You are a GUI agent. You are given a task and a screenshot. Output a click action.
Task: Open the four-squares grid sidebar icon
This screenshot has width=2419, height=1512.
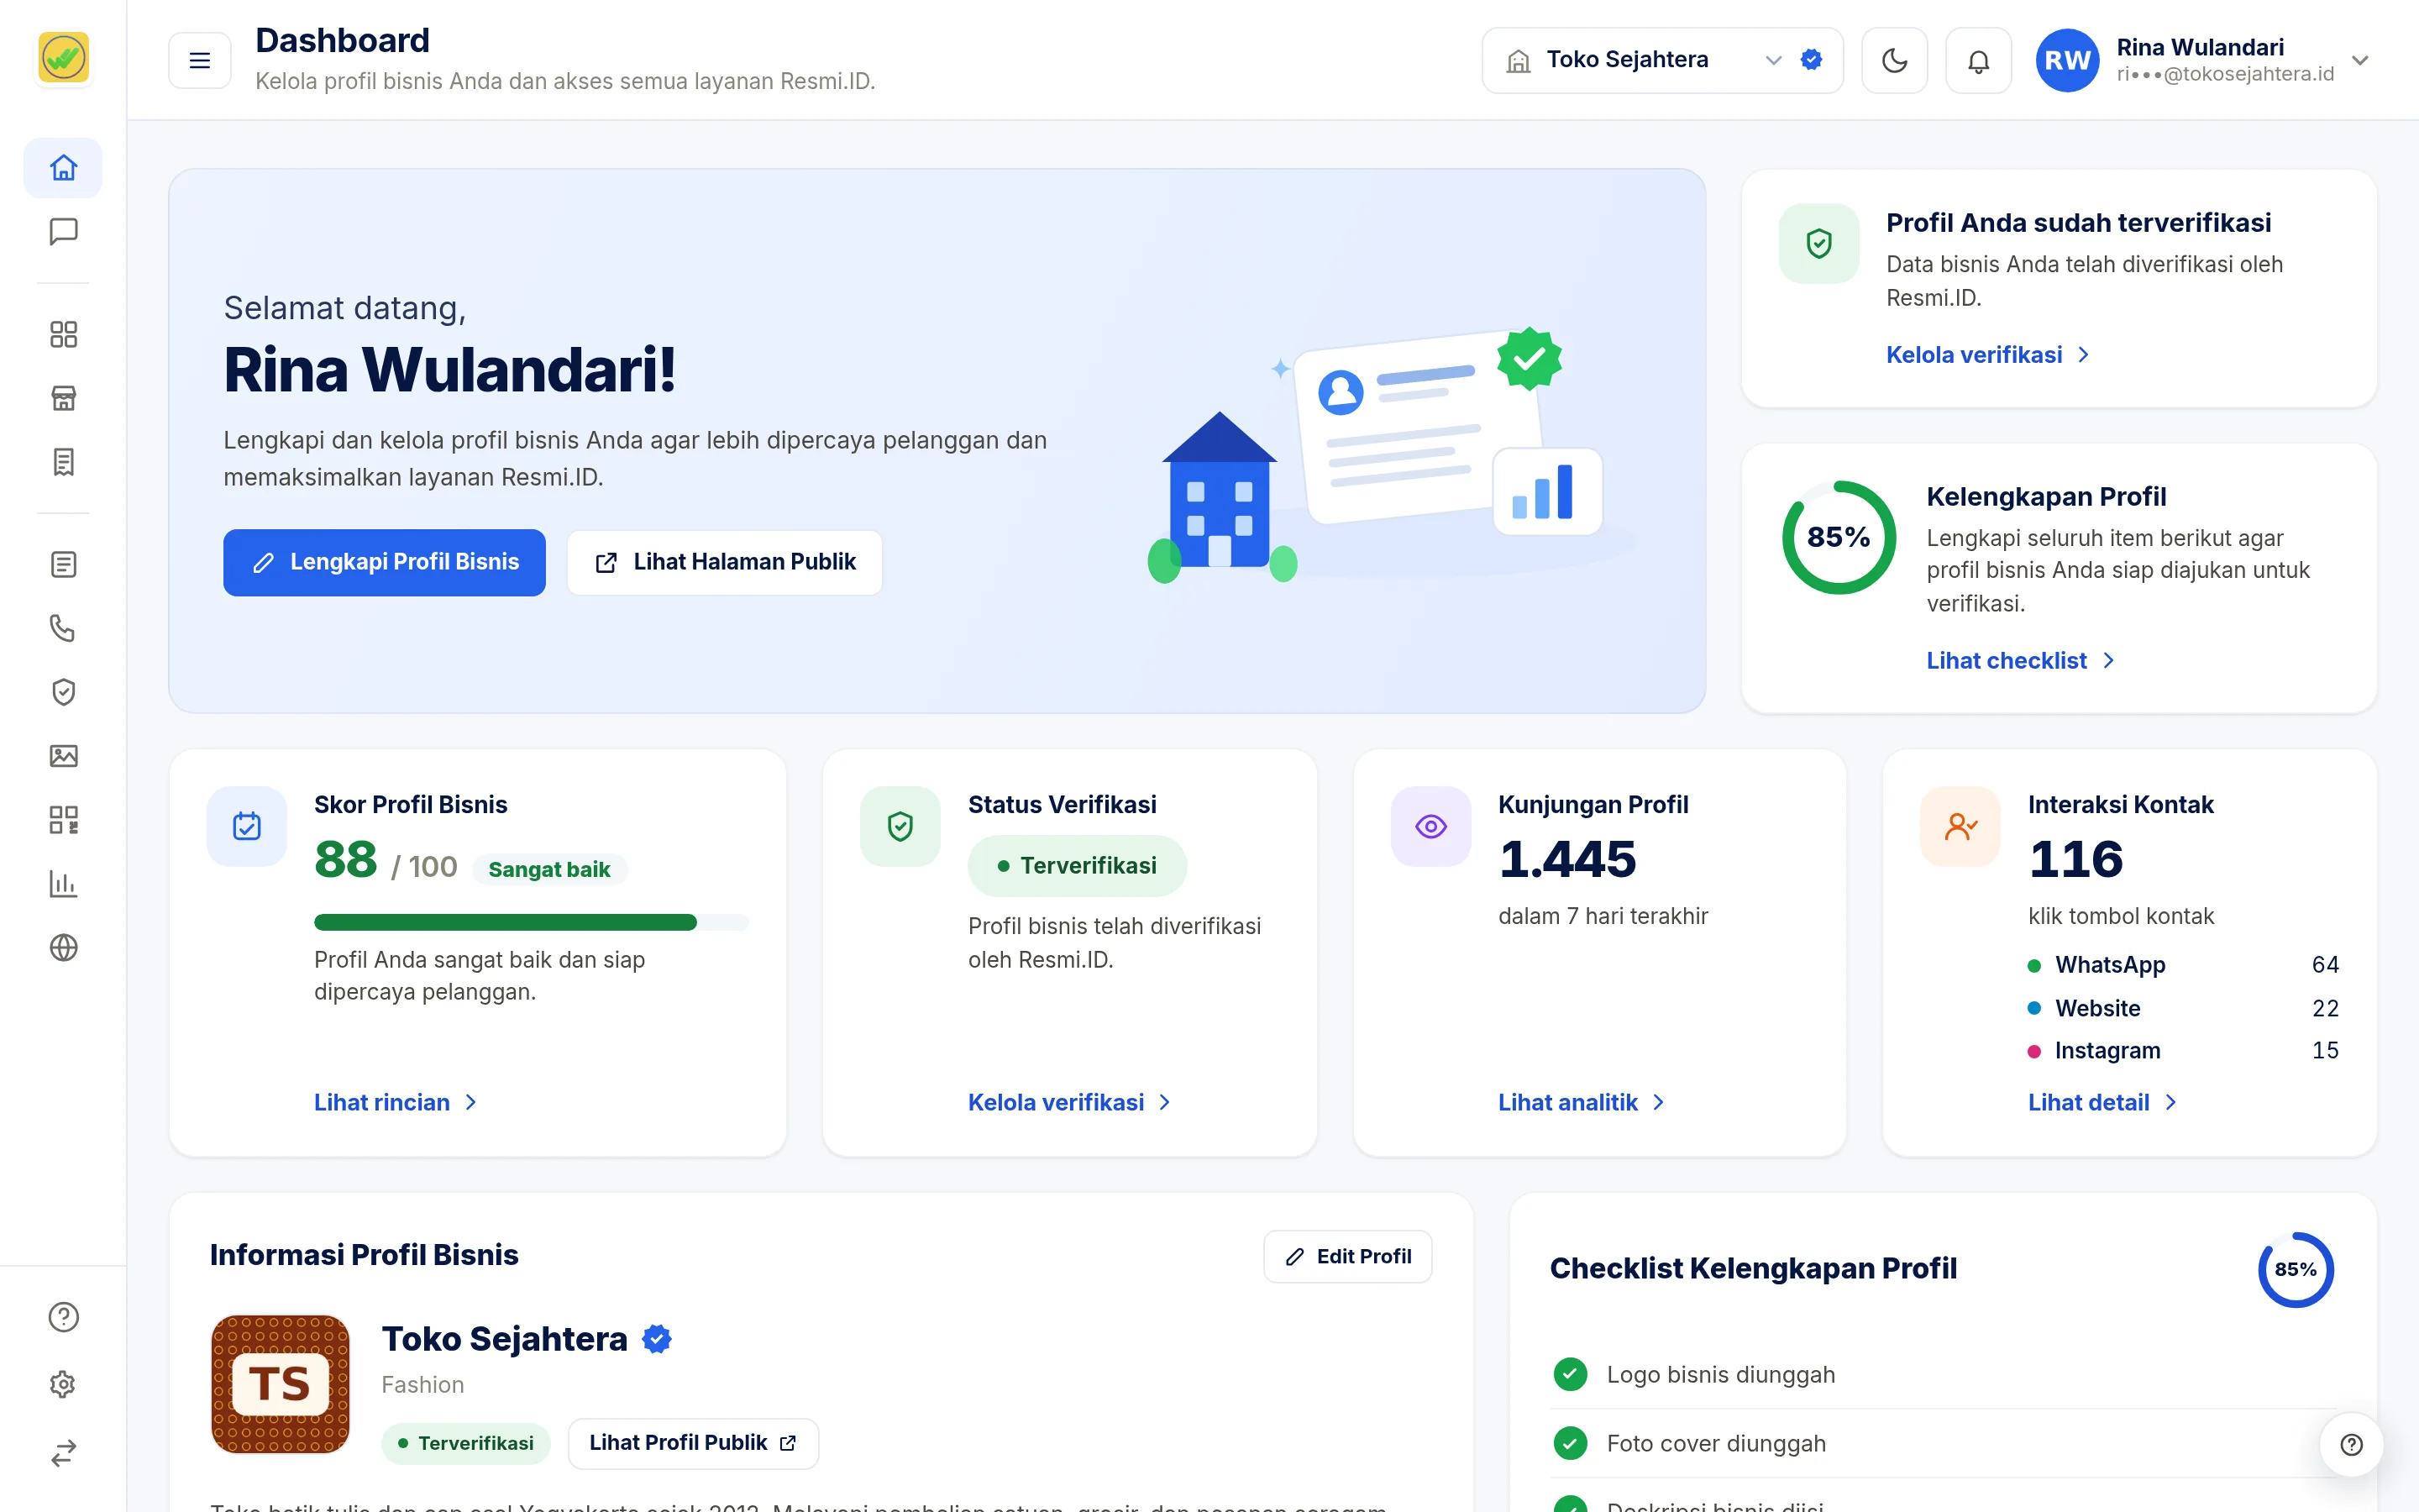pos(63,334)
